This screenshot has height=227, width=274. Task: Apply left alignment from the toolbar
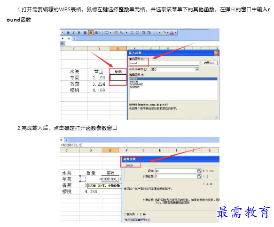[x=85, y=33]
